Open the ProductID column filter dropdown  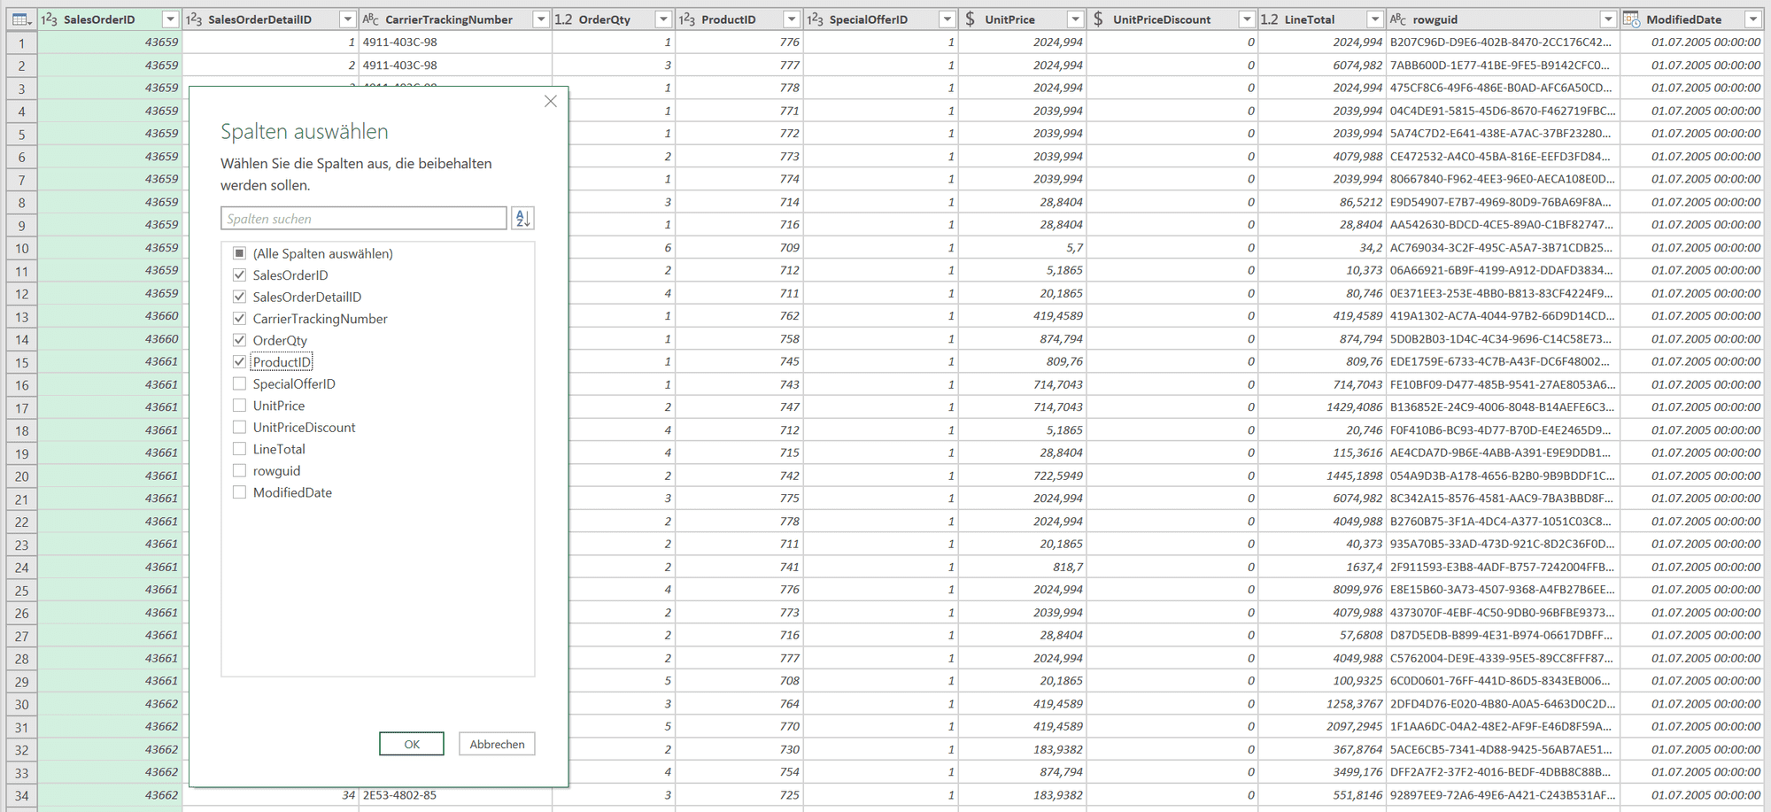[x=791, y=19]
